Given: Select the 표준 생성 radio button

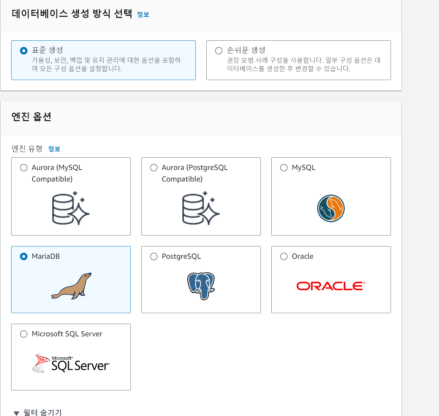Looking at the screenshot, I should click(24, 51).
